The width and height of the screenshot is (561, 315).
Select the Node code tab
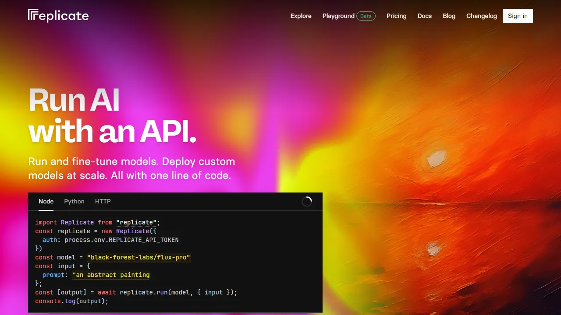click(x=46, y=201)
